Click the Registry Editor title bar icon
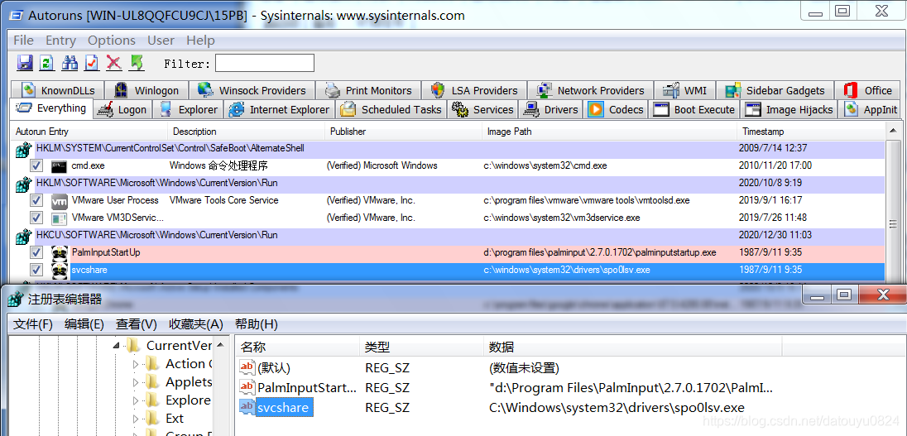Image resolution: width=907 pixels, height=436 pixels. tap(16, 299)
